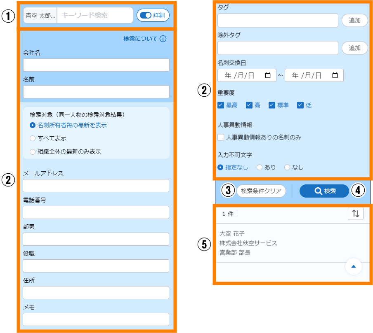Open the calendar picker for start date

pyautogui.click(x=268, y=75)
